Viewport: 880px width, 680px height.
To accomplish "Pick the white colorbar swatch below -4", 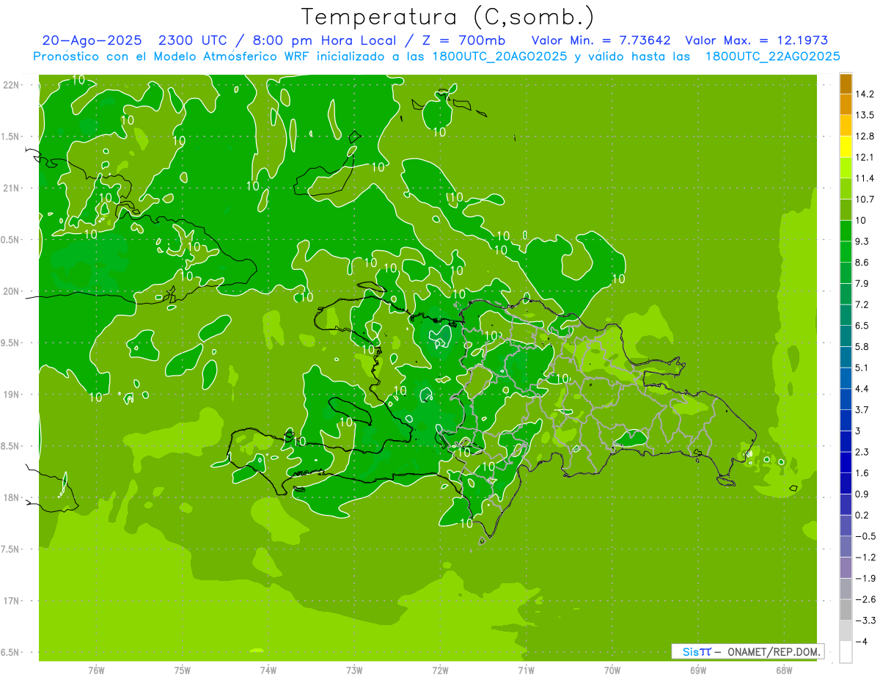I will [x=846, y=652].
